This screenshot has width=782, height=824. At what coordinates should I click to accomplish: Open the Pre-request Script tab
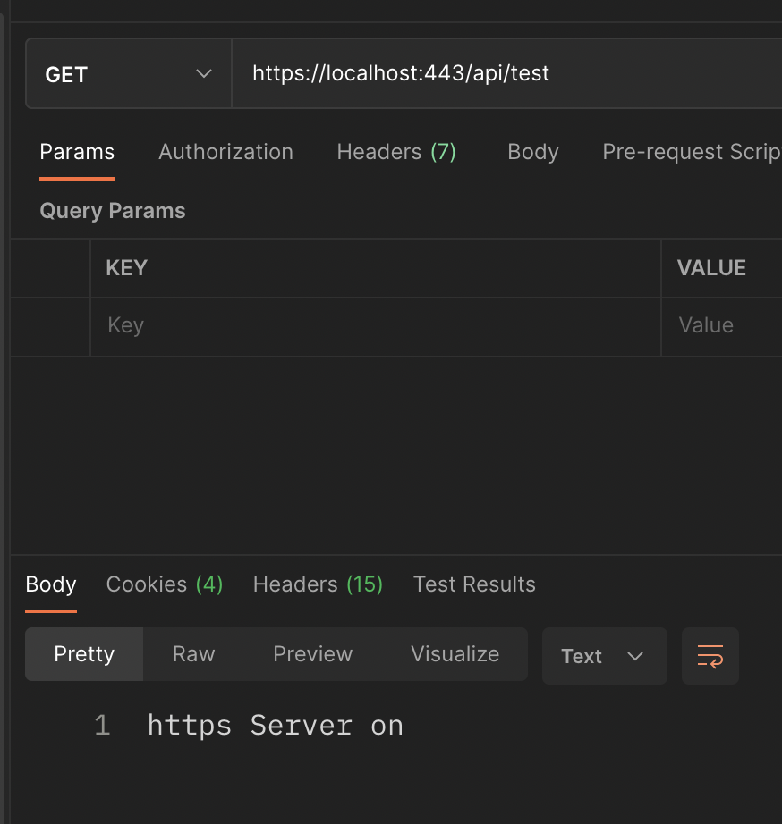(x=692, y=152)
